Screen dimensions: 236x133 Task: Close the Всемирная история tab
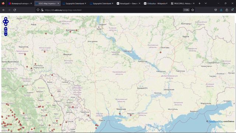point(31,3)
